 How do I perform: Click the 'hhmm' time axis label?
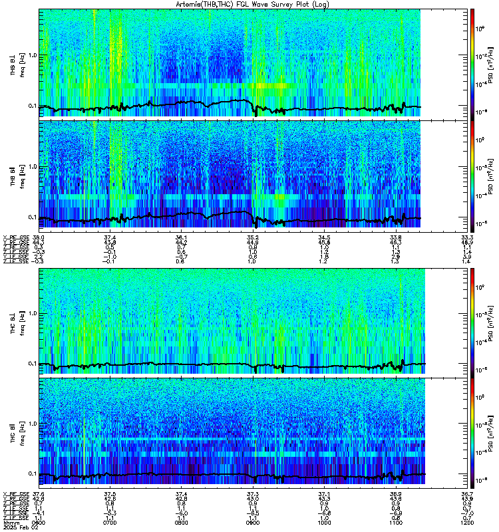(11, 523)
